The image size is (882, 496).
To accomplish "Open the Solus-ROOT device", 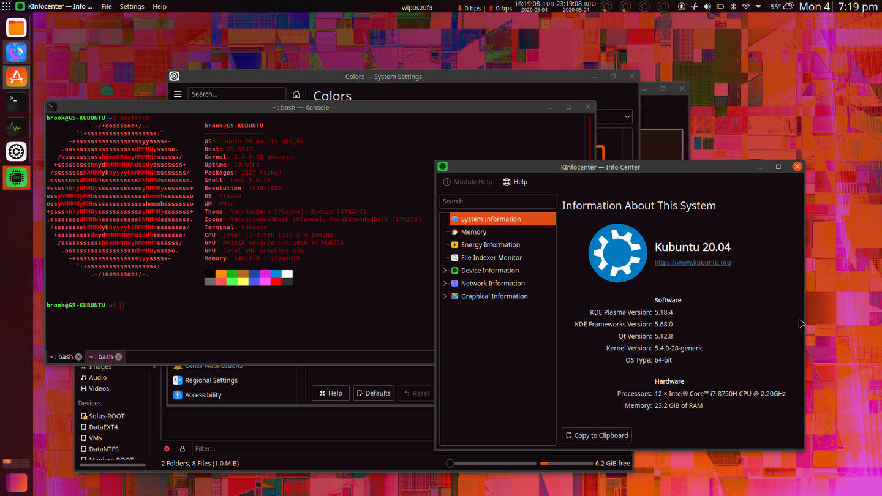I will [102, 416].
